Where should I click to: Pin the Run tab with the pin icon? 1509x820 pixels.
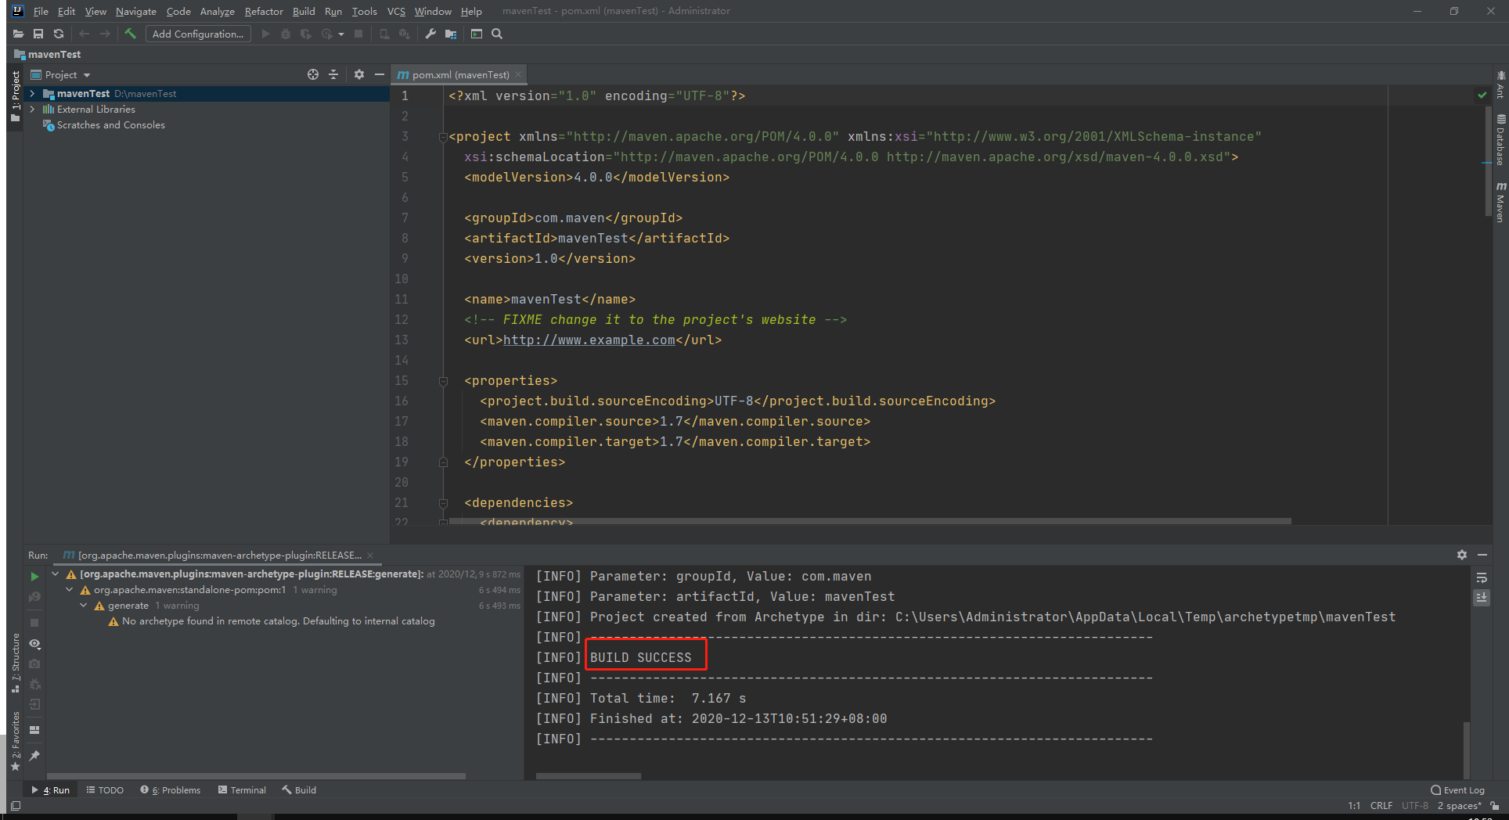[34, 756]
